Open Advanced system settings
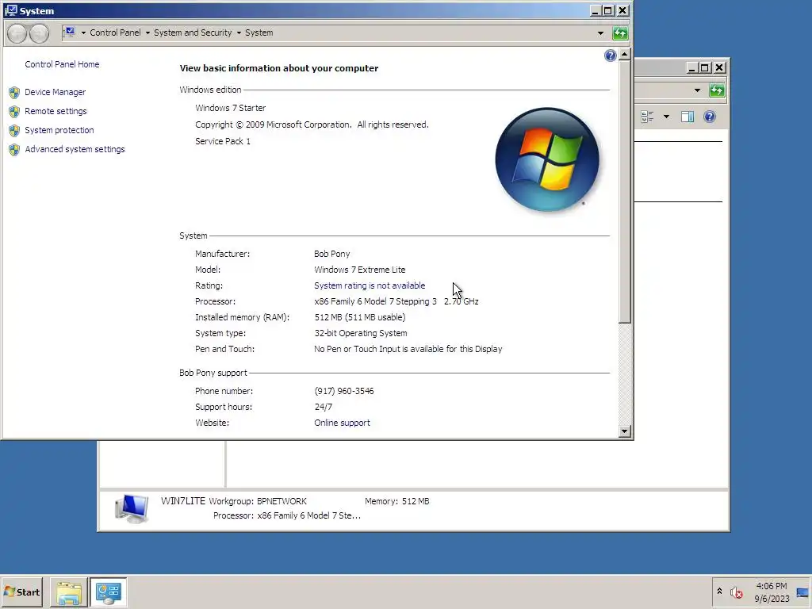 (x=75, y=149)
